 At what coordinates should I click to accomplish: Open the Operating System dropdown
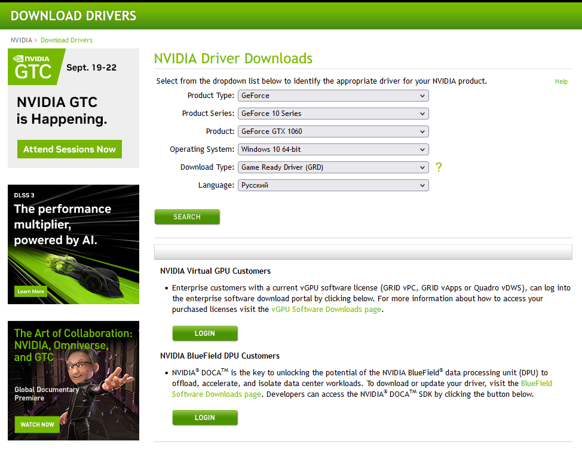click(333, 149)
